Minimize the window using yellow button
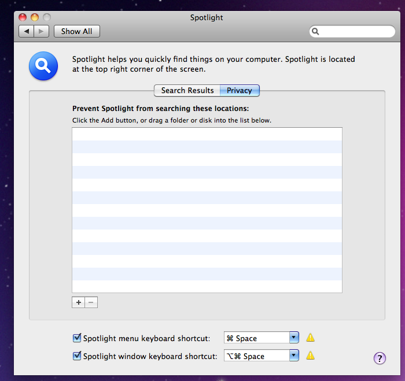This screenshot has height=381, width=405. (35, 17)
